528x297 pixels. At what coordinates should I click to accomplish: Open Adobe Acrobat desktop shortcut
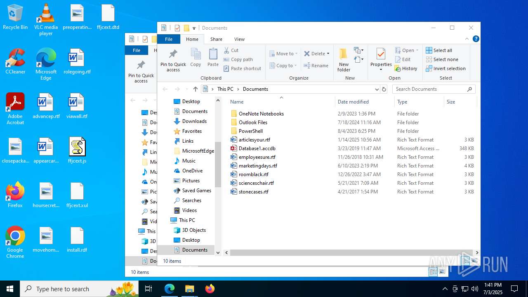coord(15,109)
